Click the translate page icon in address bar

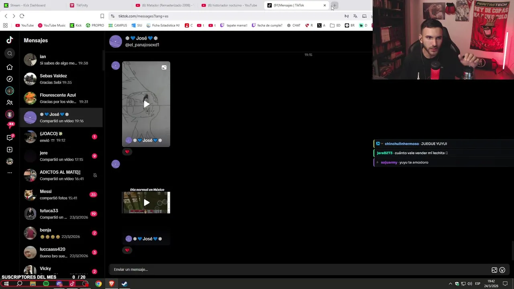point(355,16)
